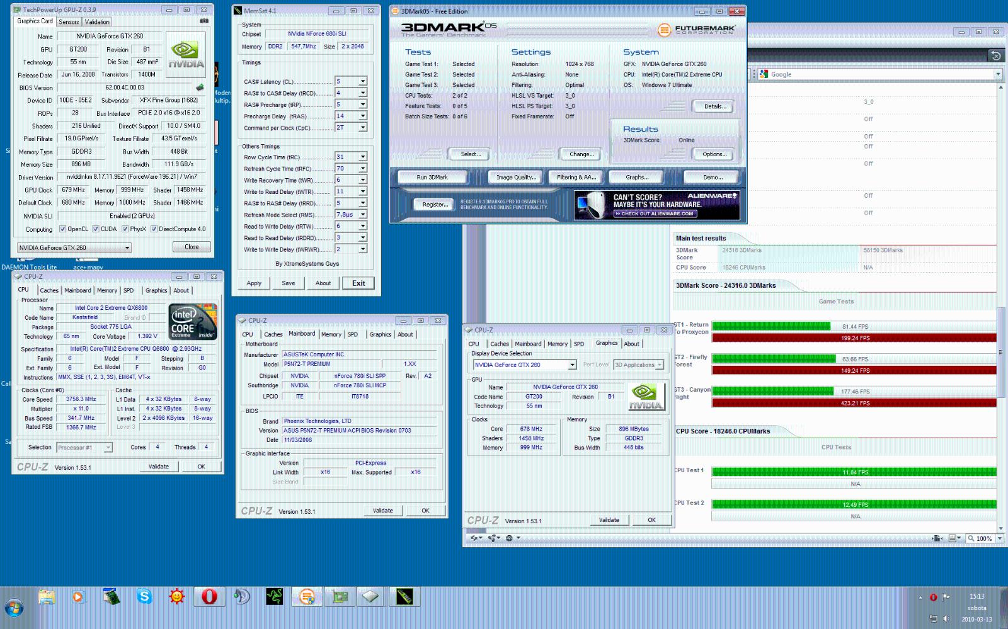Open GPU selection dropdown in GPU-Z

74,247
